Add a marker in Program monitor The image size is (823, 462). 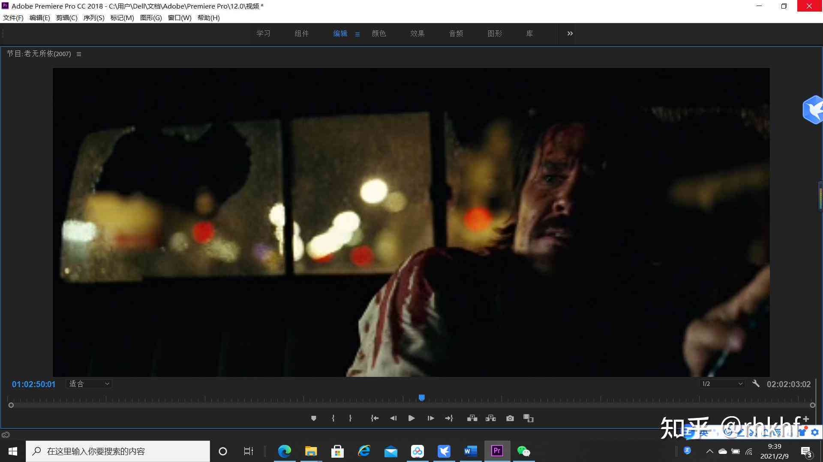tap(313, 418)
